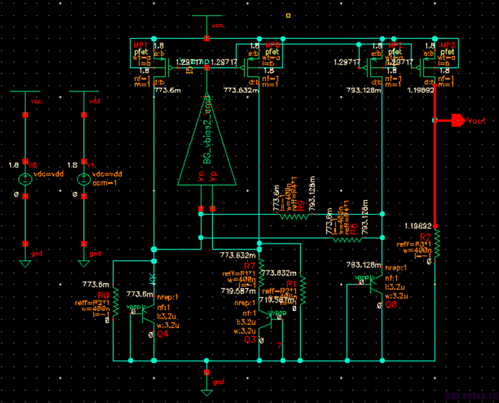The height and width of the screenshot is (403, 499).
Task: Select resistor R8 zigzag symbol
Action: click(347, 240)
